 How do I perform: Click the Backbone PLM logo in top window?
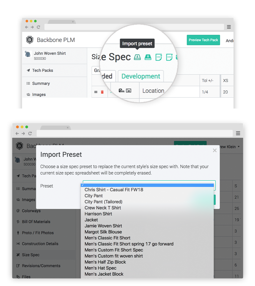[30, 40]
